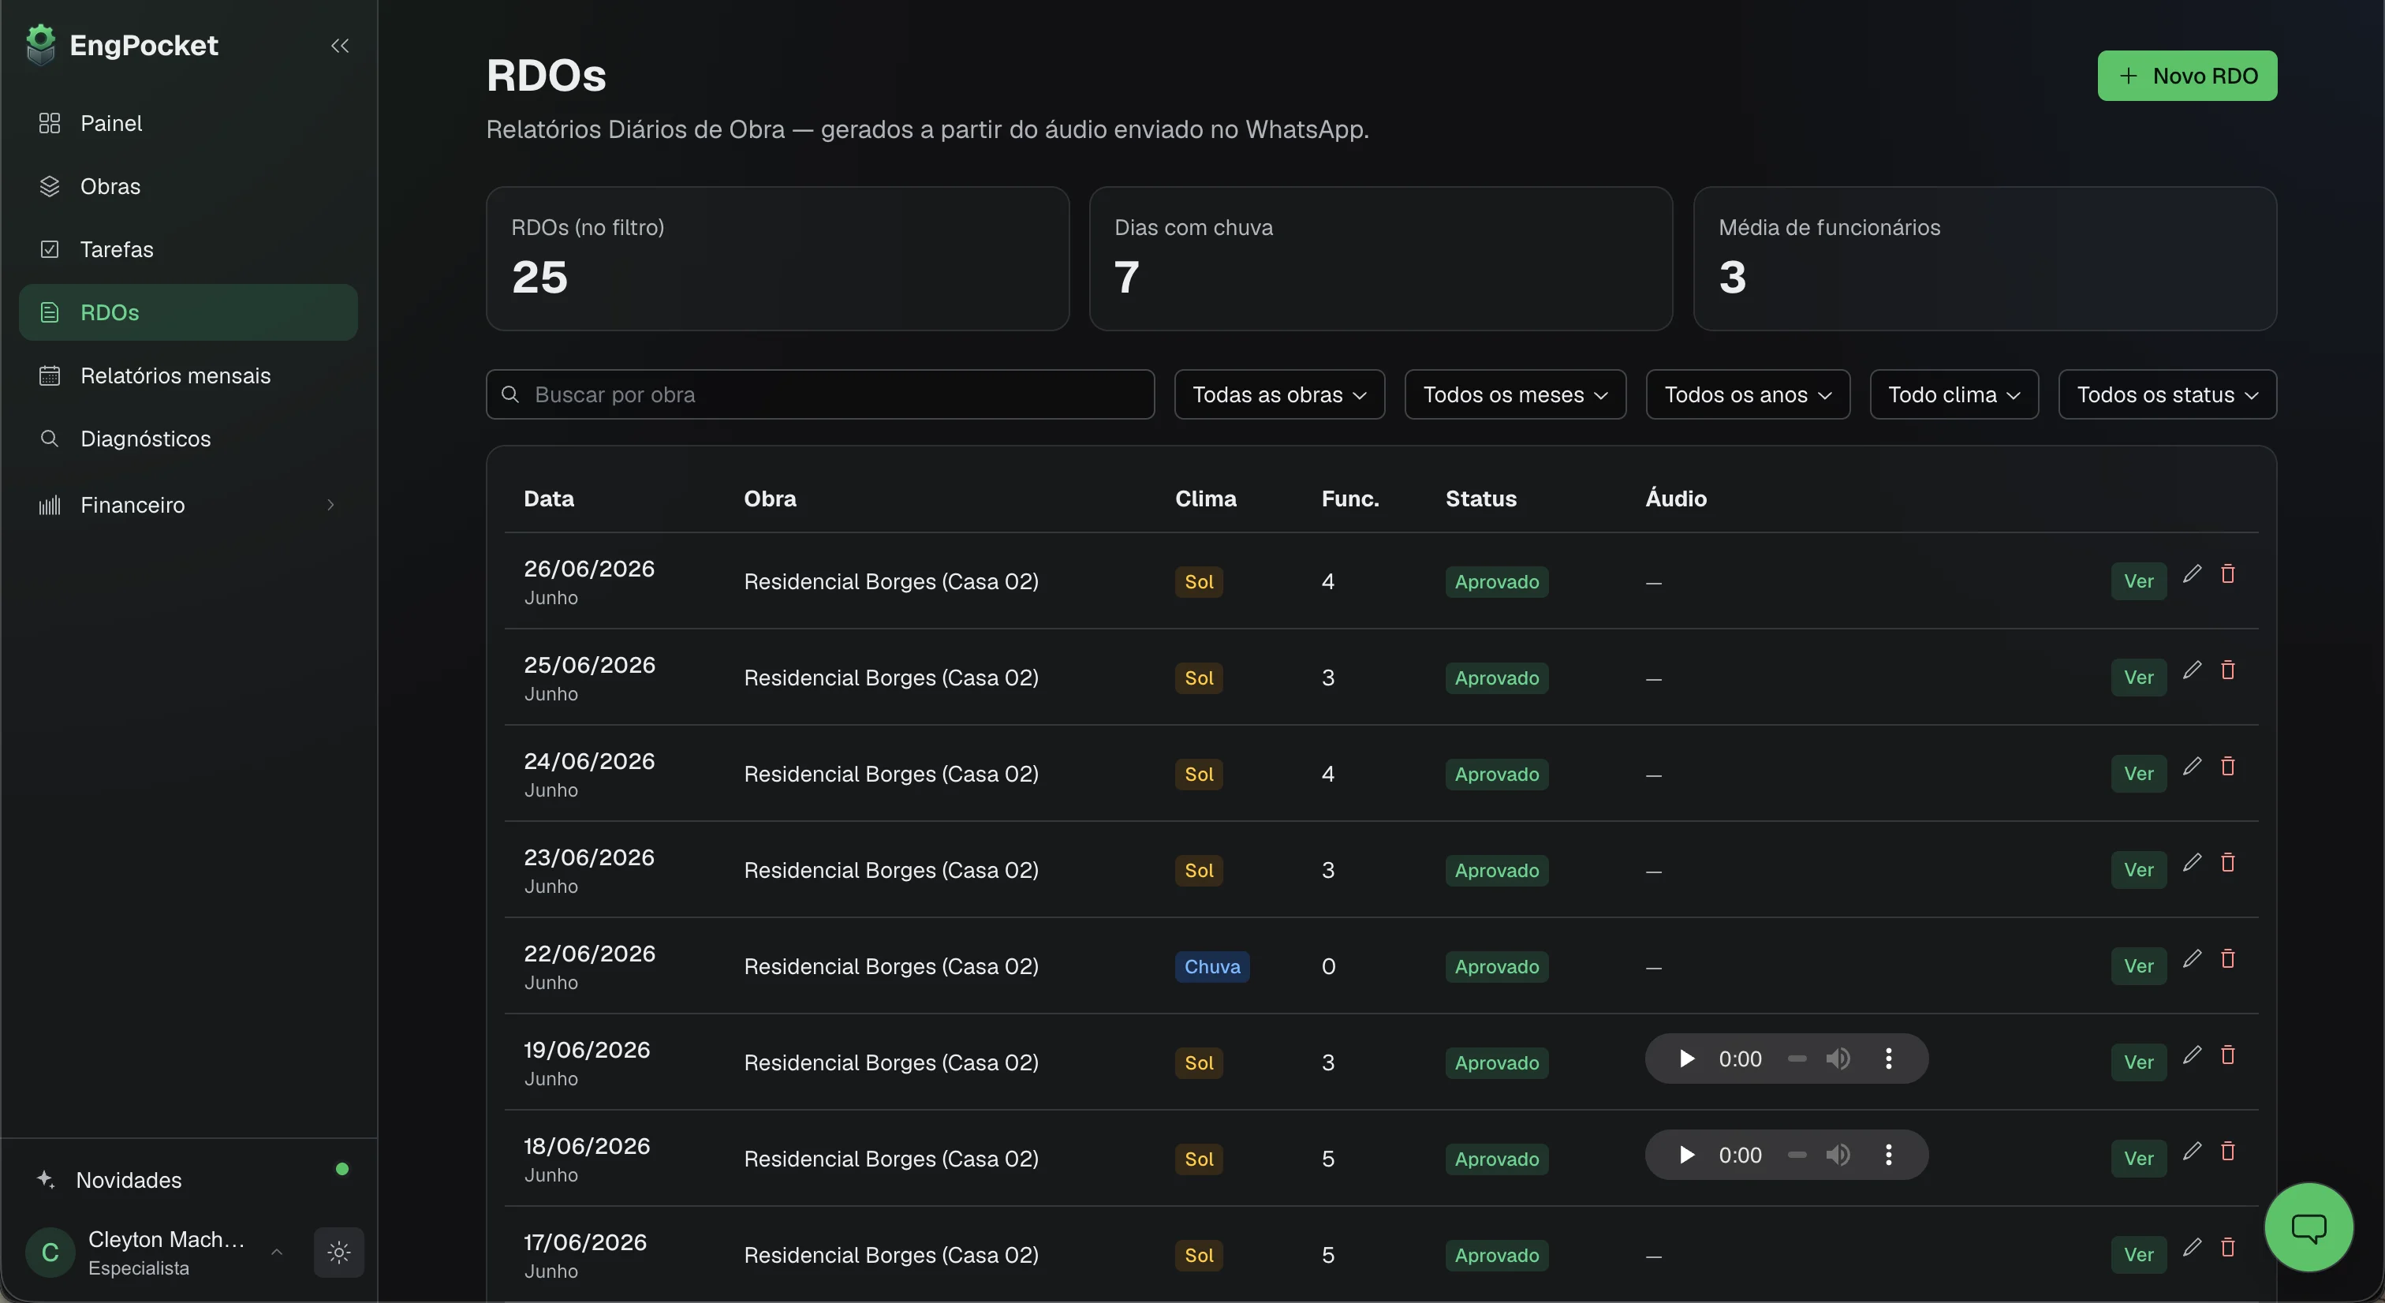Mute audio on the 18/06/2026 RDO player

point(1838,1155)
